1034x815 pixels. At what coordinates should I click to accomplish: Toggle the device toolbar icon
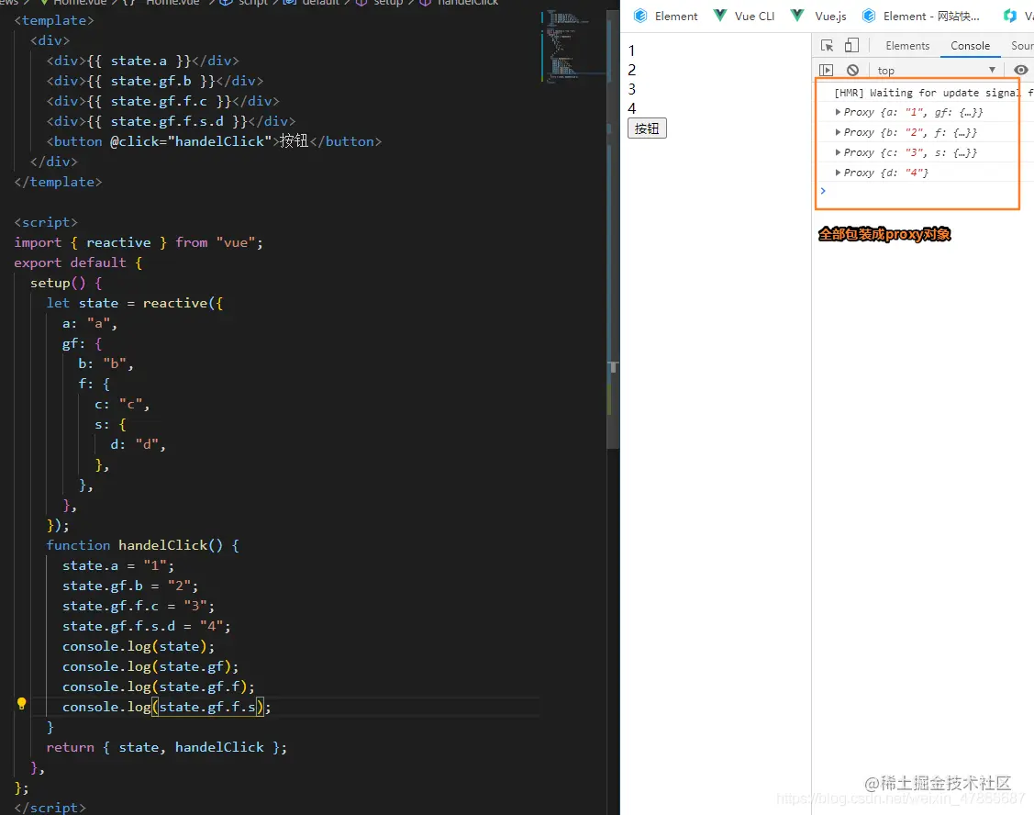point(851,45)
